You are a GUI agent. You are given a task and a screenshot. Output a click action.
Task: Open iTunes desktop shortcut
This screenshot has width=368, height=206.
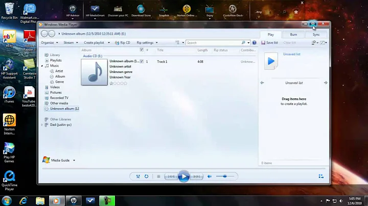(9, 94)
